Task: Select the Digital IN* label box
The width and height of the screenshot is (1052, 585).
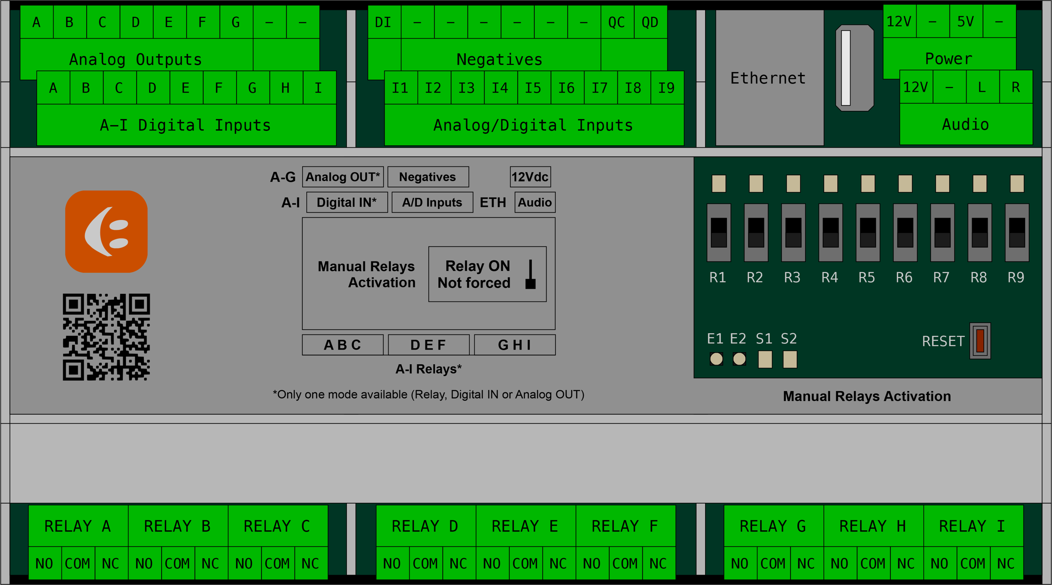Action: pos(347,203)
